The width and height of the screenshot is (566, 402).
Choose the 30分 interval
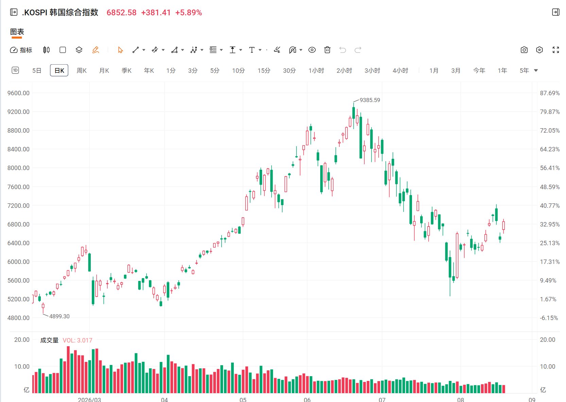pyautogui.click(x=289, y=70)
